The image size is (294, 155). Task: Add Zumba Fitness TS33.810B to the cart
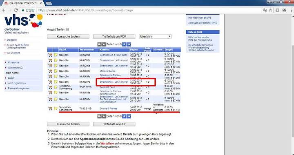[x=50, y=108]
